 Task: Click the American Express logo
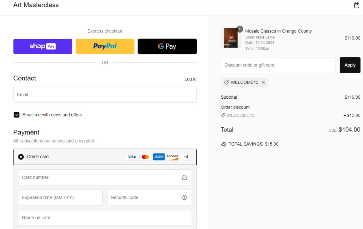159,157
